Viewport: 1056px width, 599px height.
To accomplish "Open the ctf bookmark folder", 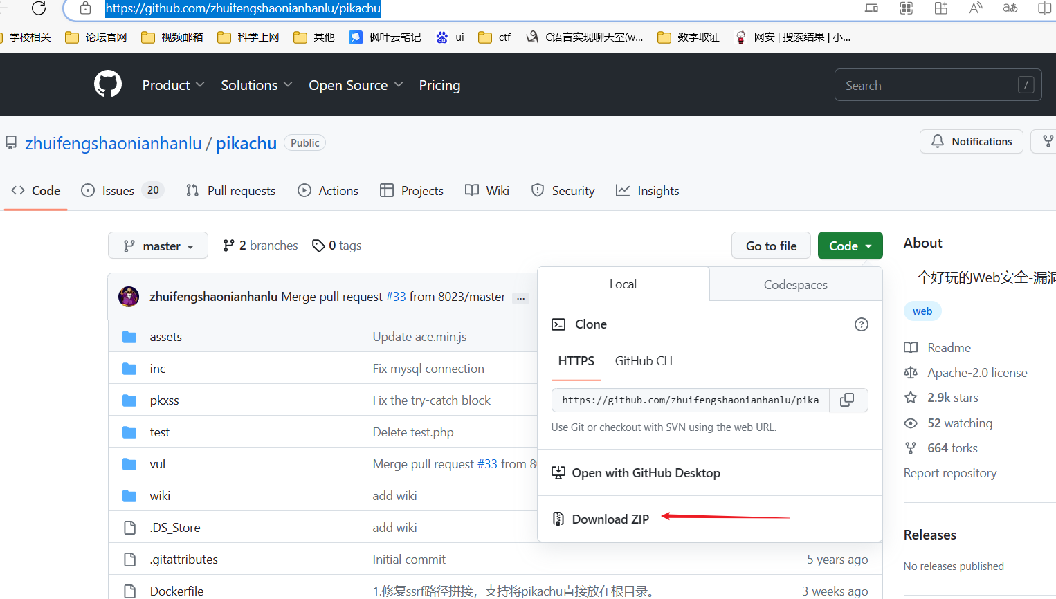I will 494,37.
